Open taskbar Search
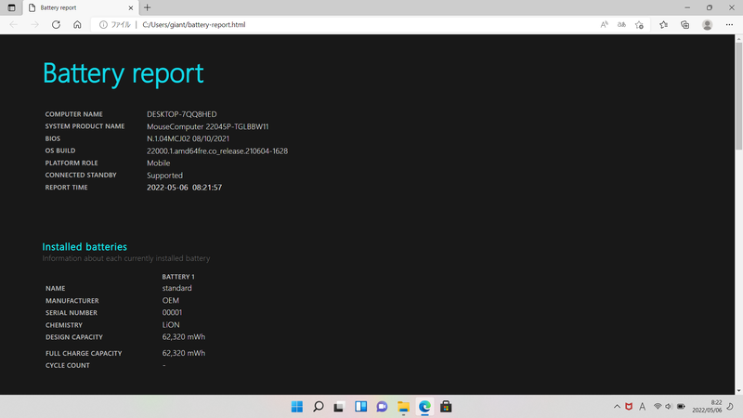This screenshot has height=418, width=743. click(319, 407)
